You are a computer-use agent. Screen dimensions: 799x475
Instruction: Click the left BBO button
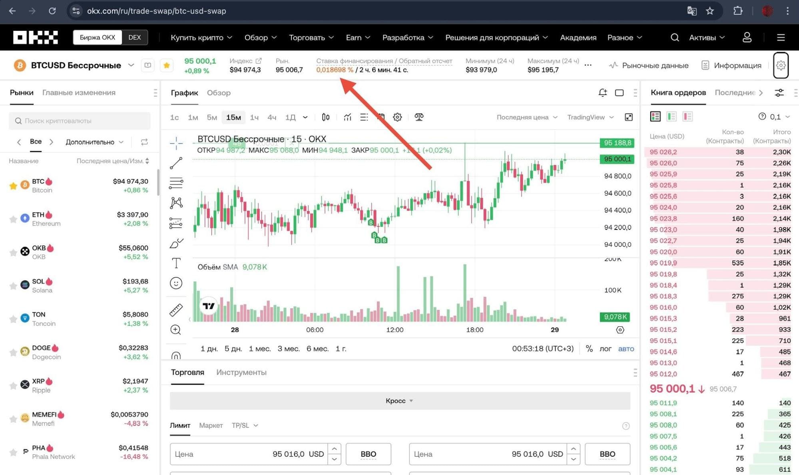(368, 454)
